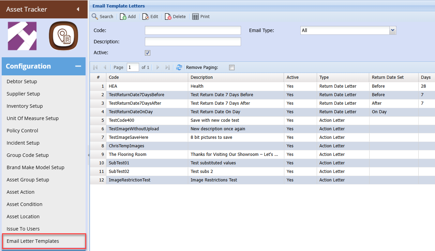Click the Print icon in toolbar

(195, 16)
